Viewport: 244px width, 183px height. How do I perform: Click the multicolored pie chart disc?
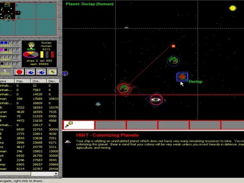[31, 54]
